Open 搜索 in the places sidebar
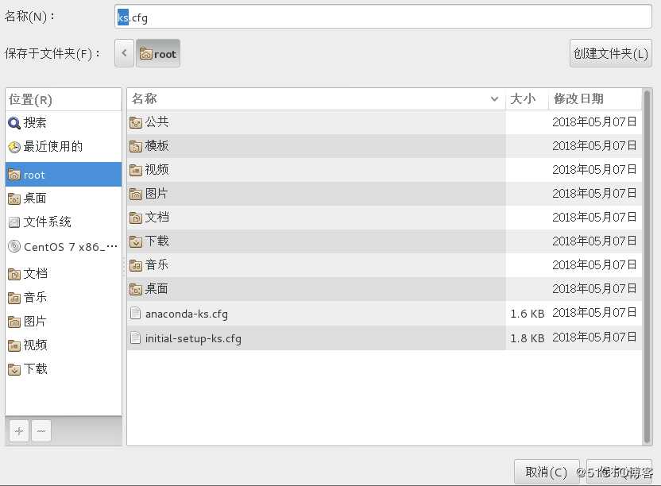661x486 pixels. tap(64, 122)
